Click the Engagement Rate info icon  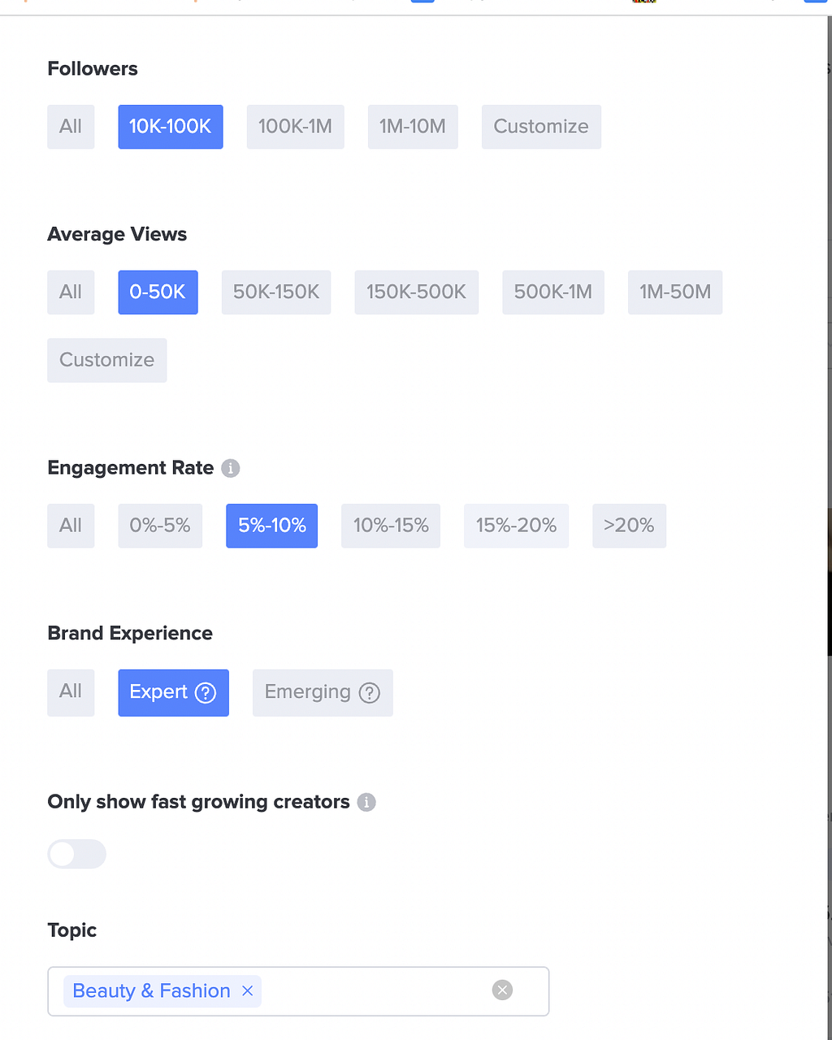click(231, 469)
